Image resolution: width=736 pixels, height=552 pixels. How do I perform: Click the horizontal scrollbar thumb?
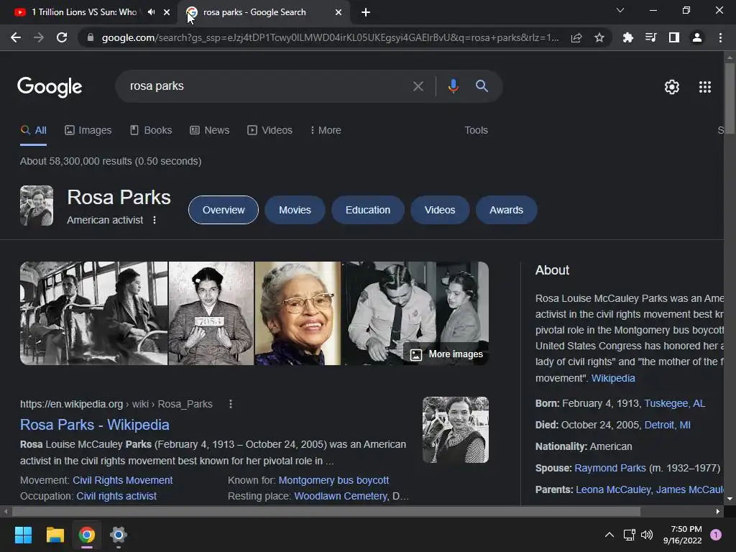[326, 511]
